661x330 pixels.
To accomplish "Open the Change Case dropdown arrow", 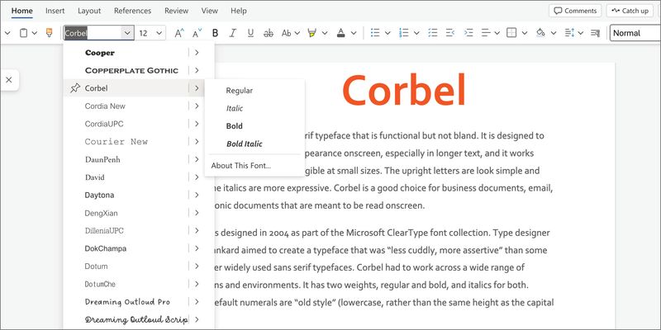I will [x=297, y=33].
